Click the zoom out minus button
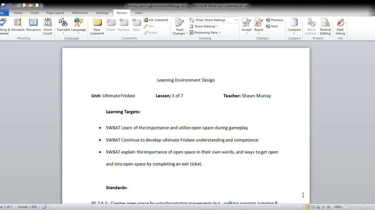The image size is (375, 210). pyautogui.click(x=346, y=207)
